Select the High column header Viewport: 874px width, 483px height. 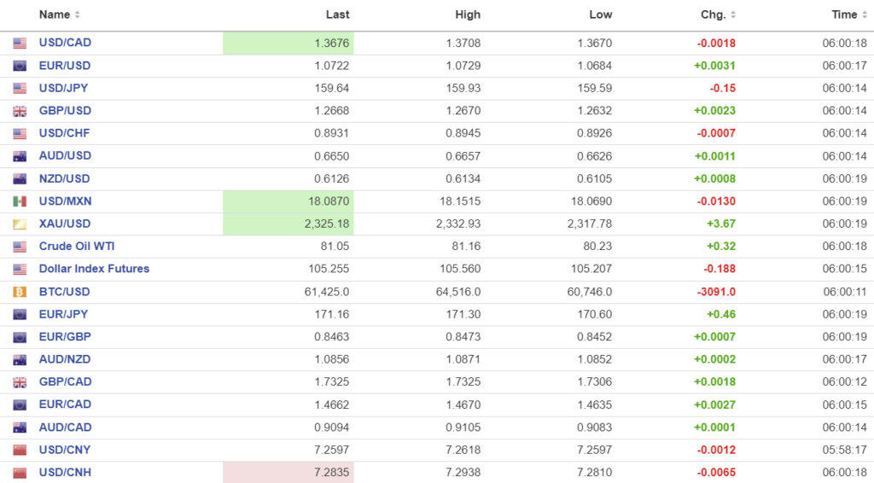(468, 15)
